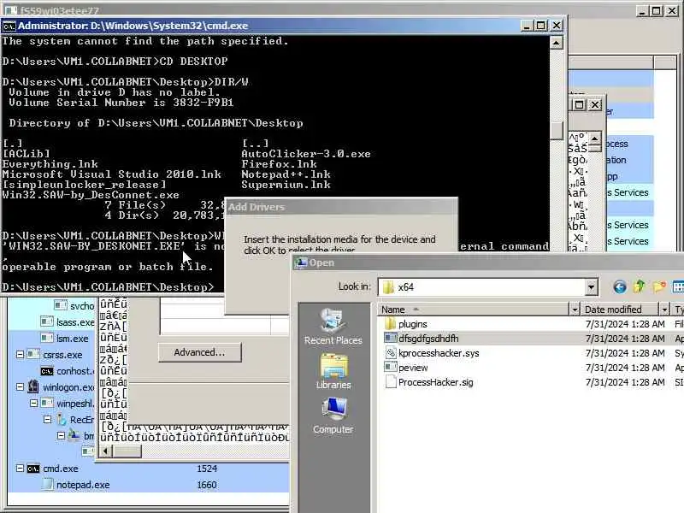Image resolution: width=684 pixels, height=513 pixels.
Task: Click the plugins date 7/31/2024 1:28 AM
Action: tap(625, 324)
